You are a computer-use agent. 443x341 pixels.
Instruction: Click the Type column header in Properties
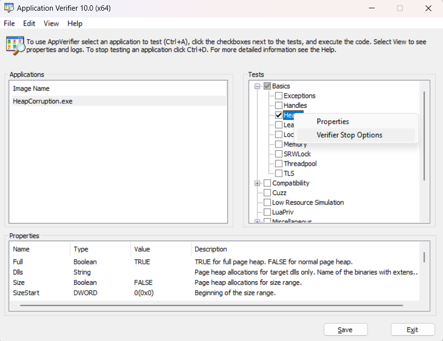click(x=100, y=249)
